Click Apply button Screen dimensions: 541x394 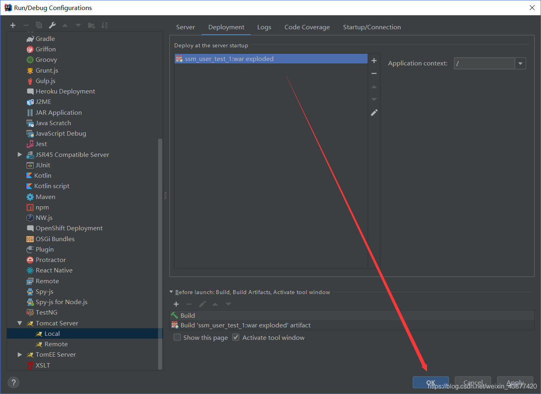[515, 382]
